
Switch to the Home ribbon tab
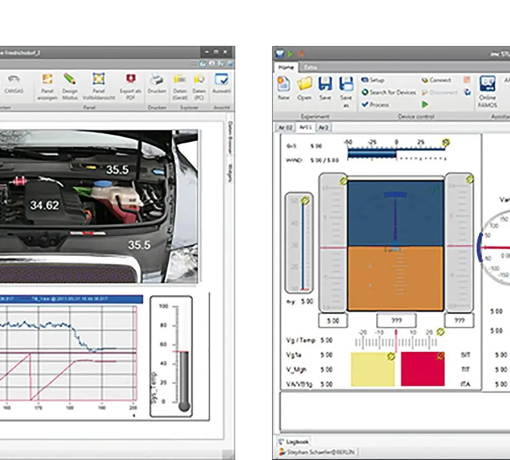click(x=286, y=67)
